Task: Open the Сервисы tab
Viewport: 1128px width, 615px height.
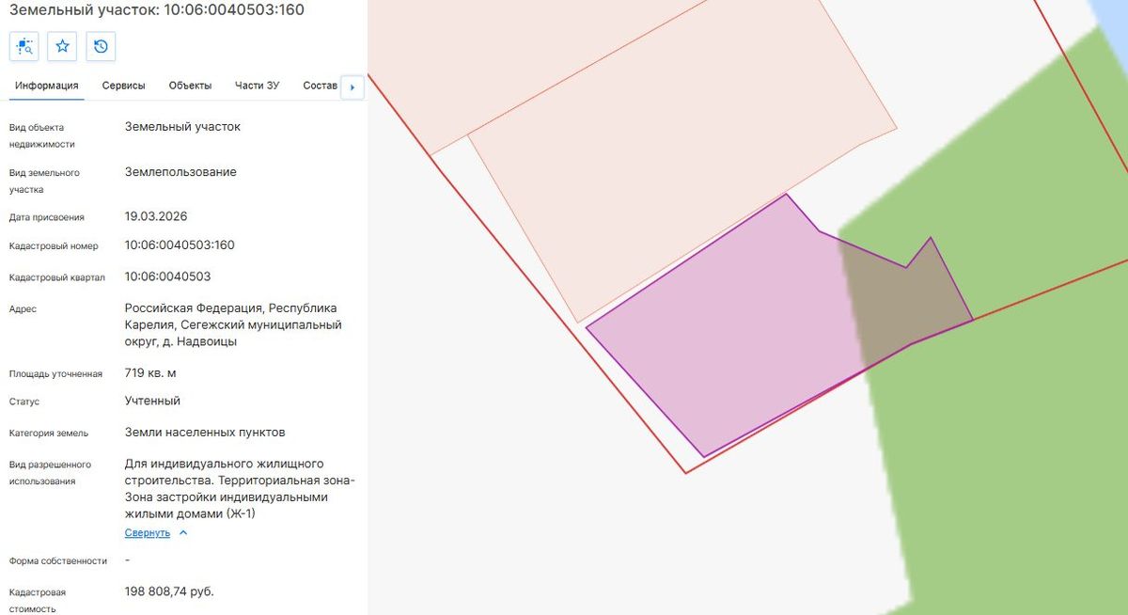Action: tap(124, 86)
